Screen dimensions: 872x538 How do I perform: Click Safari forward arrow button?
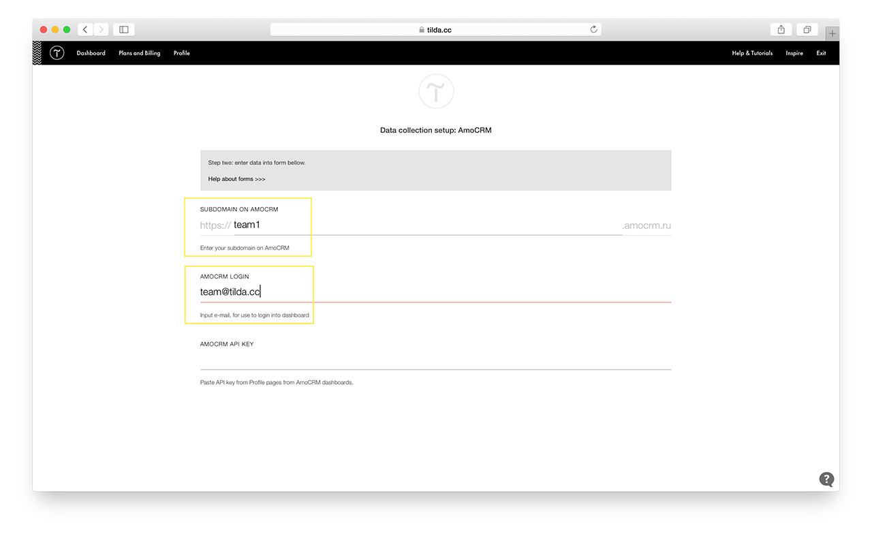coord(102,29)
